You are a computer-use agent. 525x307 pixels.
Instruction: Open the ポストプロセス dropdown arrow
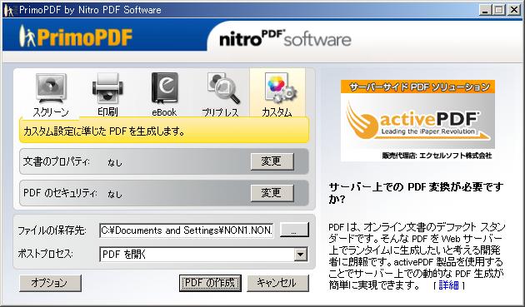tap(301, 255)
